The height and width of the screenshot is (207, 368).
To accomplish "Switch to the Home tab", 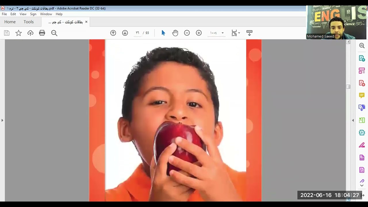I will (10, 22).
